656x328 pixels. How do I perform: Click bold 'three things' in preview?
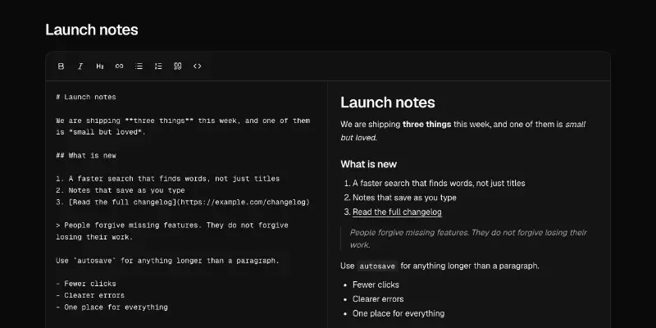pos(426,125)
